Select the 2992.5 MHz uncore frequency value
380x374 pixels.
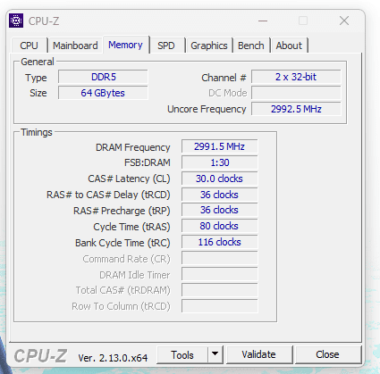(x=296, y=109)
